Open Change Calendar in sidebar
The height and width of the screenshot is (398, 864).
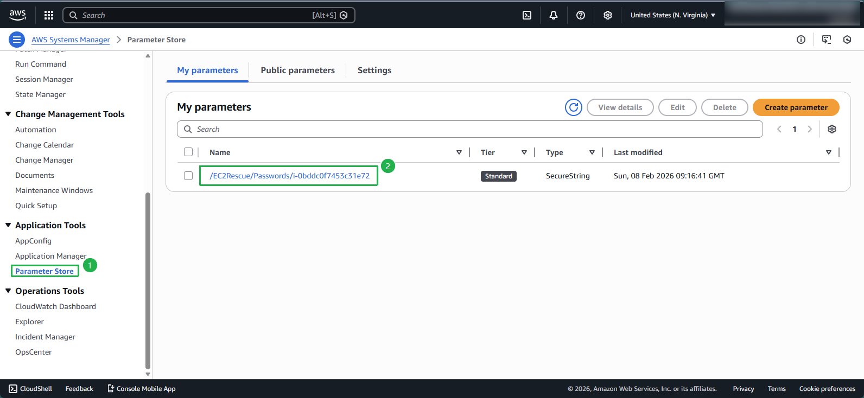click(x=45, y=145)
